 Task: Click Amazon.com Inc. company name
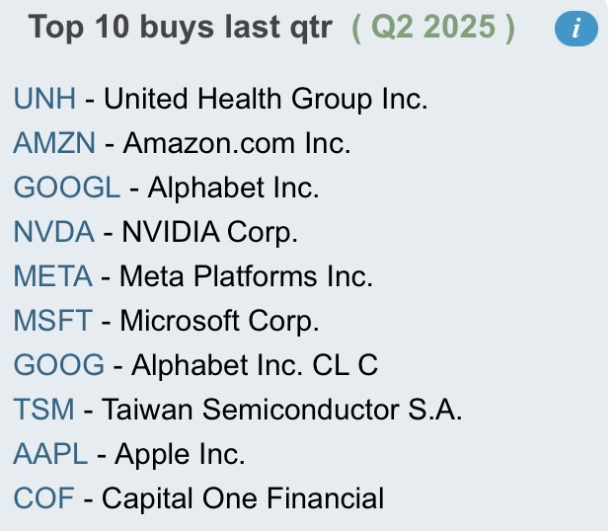pyautogui.click(x=237, y=143)
